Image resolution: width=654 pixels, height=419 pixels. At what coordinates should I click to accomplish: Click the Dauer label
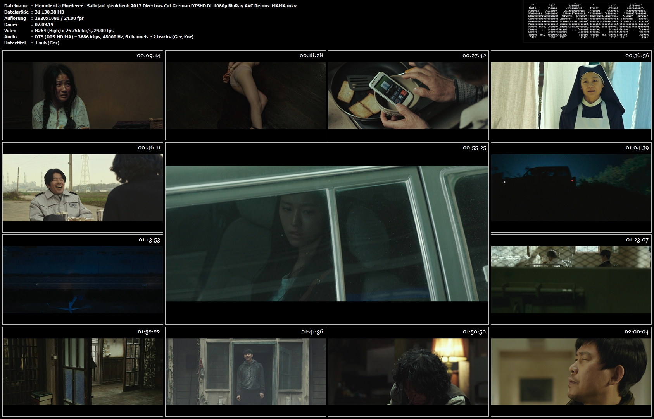click(x=11, y=24)
